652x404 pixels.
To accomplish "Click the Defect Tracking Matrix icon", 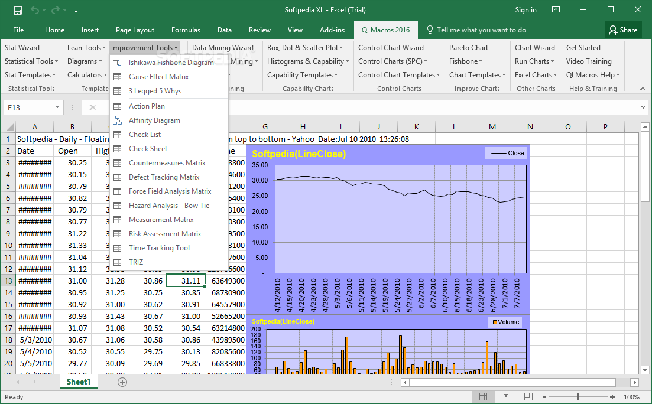I will pos(118,177).
